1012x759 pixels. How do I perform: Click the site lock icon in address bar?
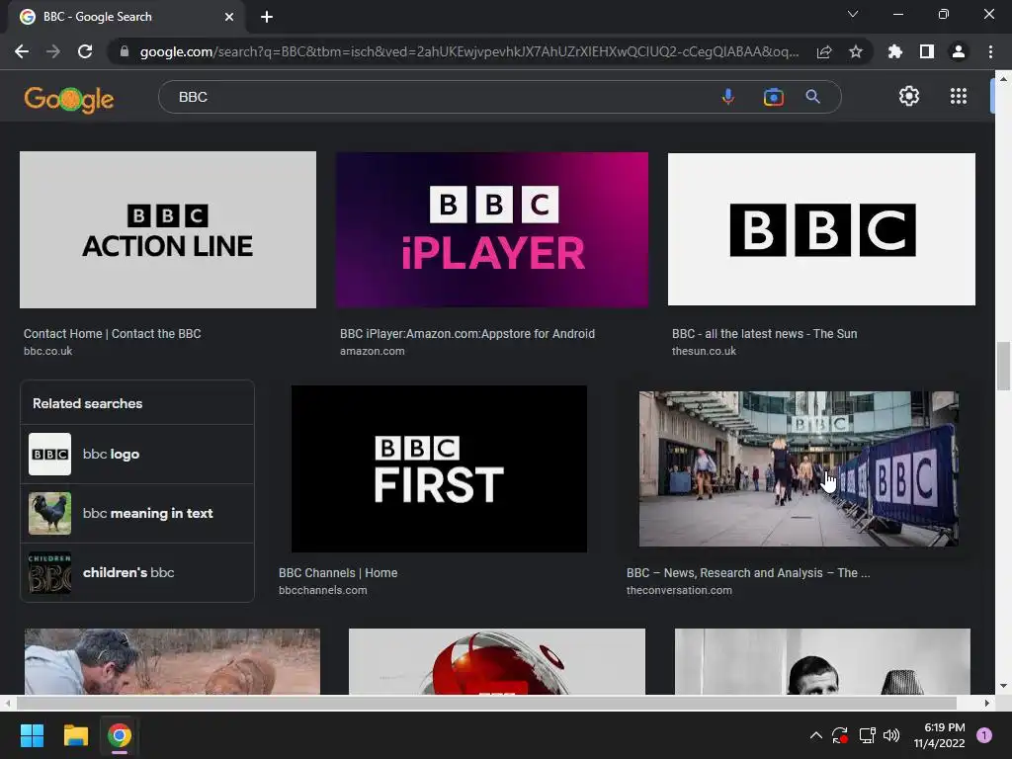click(125, 51)
